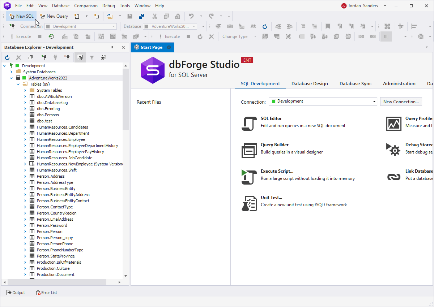This screenshot has width=434, height=307.
Task: Click the Open File folder icon
Action: pos(110,16)
